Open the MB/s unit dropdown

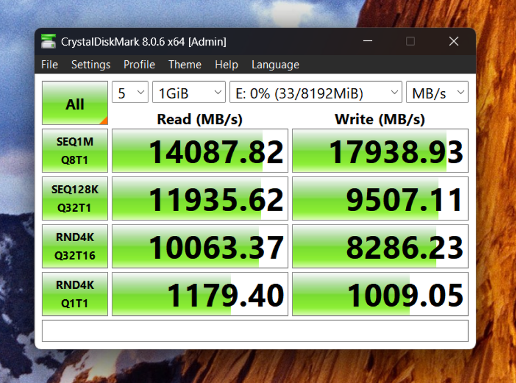(436, 92)
